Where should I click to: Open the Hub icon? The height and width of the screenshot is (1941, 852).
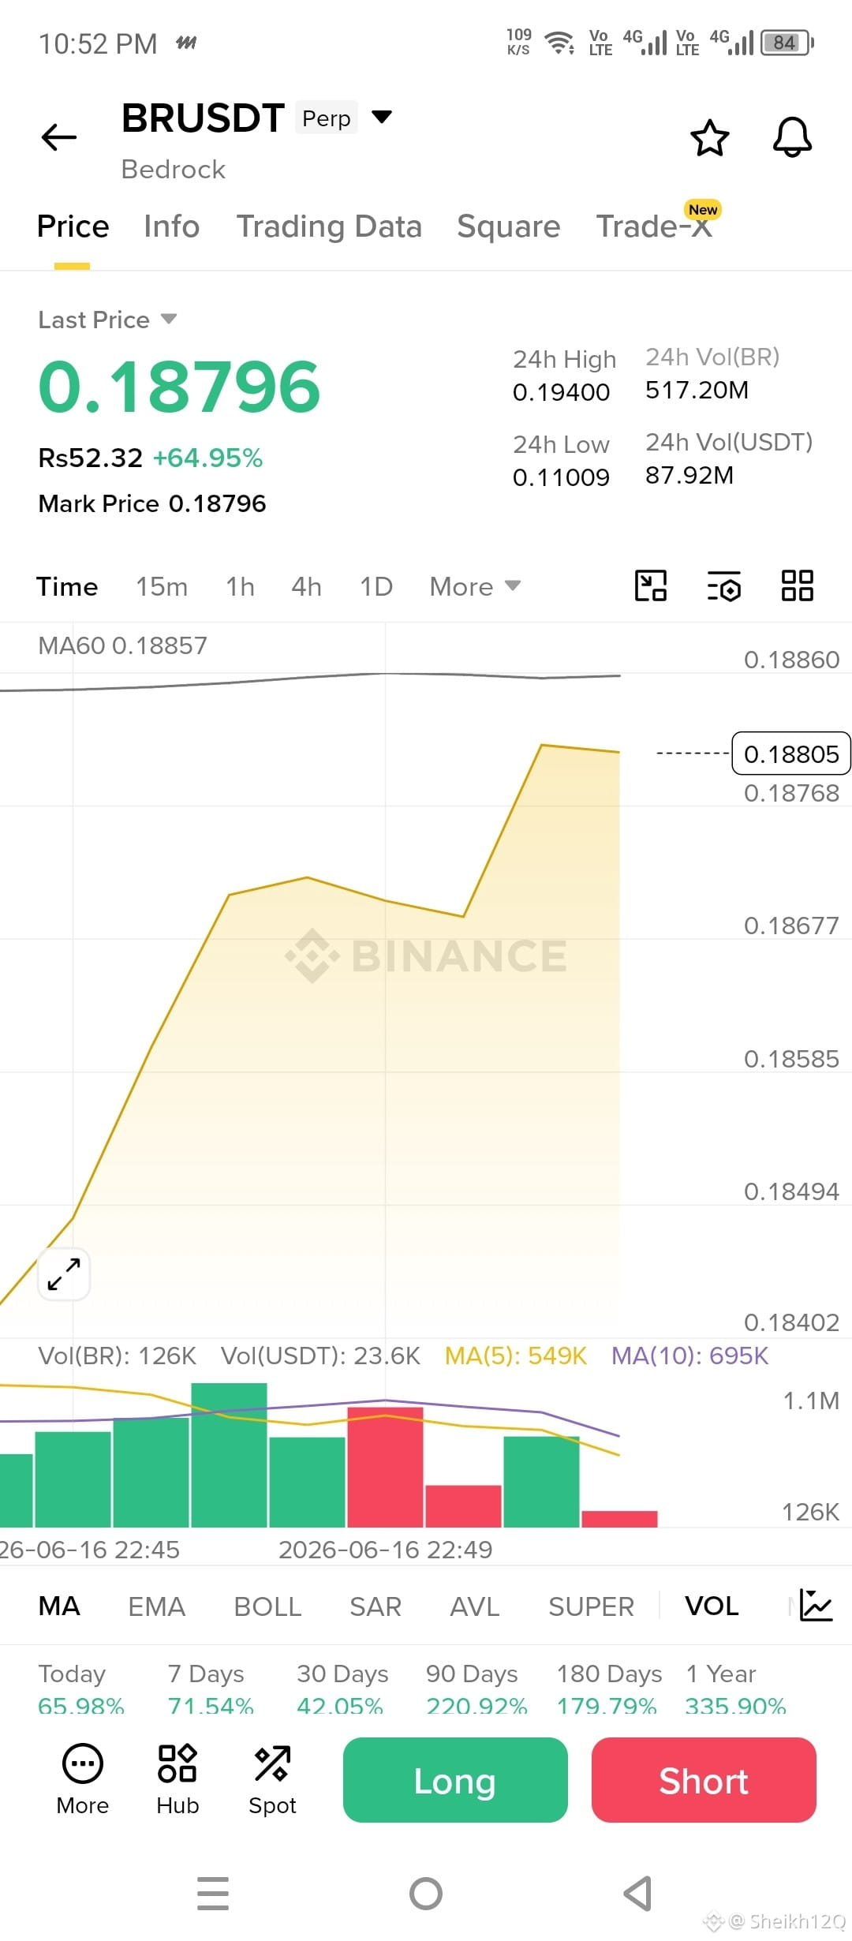(177, 1779)
